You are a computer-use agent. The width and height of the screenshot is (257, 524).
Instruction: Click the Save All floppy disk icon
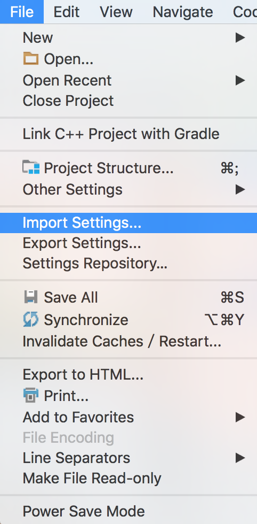click(31, 297)
